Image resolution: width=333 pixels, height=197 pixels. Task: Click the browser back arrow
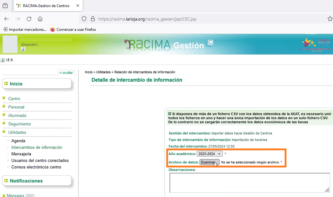pos(6,19)
